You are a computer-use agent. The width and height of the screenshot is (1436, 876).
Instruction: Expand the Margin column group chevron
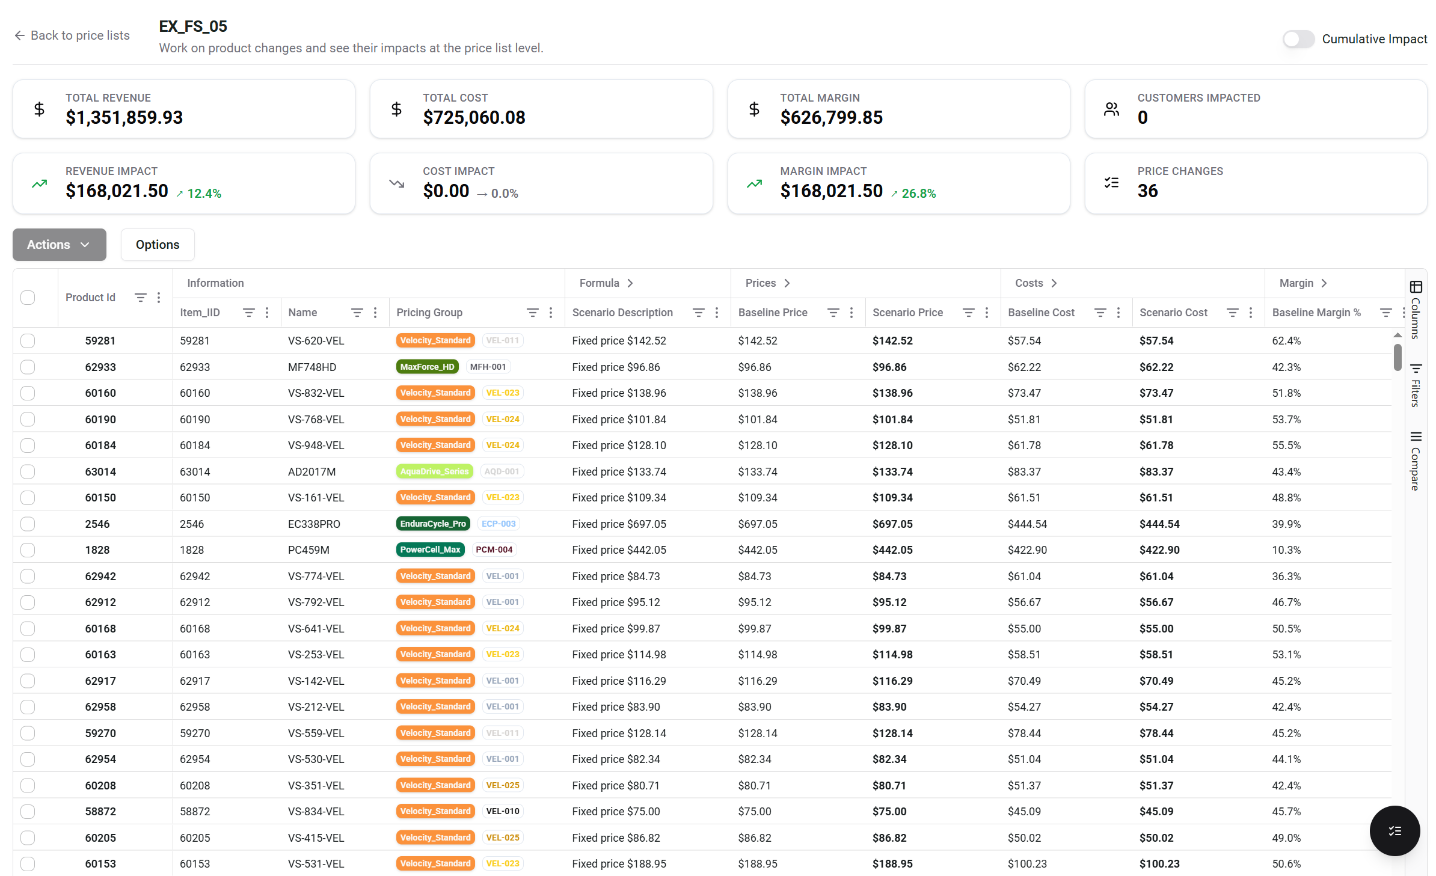[x=1324, y=283]
